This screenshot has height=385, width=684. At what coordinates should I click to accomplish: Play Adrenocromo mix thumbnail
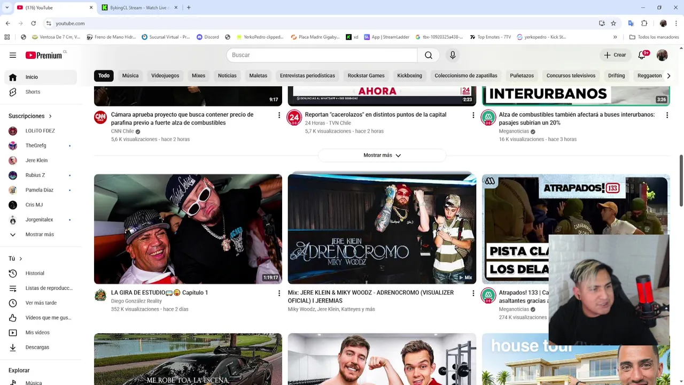pos(382,229)
